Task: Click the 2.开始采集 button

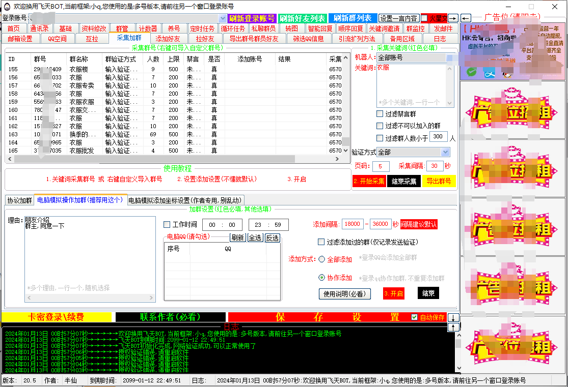Action: tap(369, 181)
